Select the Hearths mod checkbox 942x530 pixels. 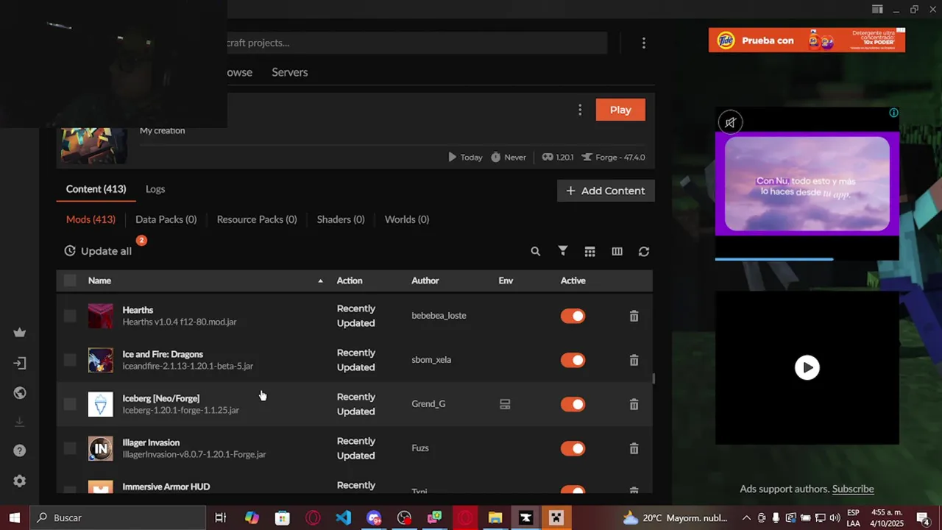point(70,316)
